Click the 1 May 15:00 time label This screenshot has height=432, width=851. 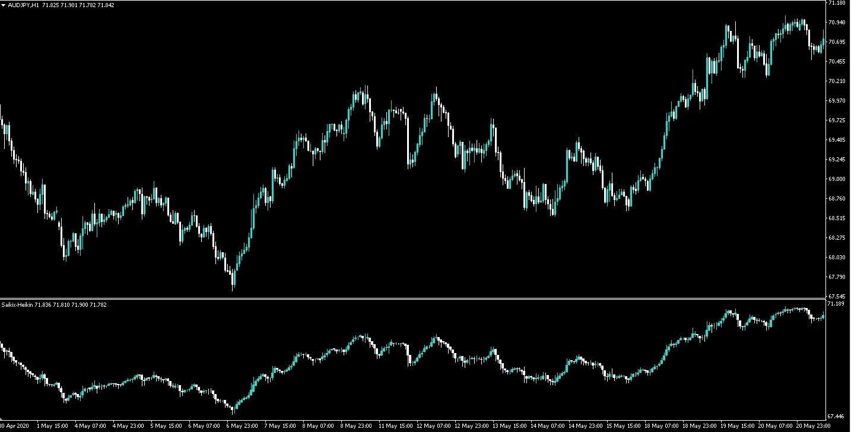click(x=52, y=426)
